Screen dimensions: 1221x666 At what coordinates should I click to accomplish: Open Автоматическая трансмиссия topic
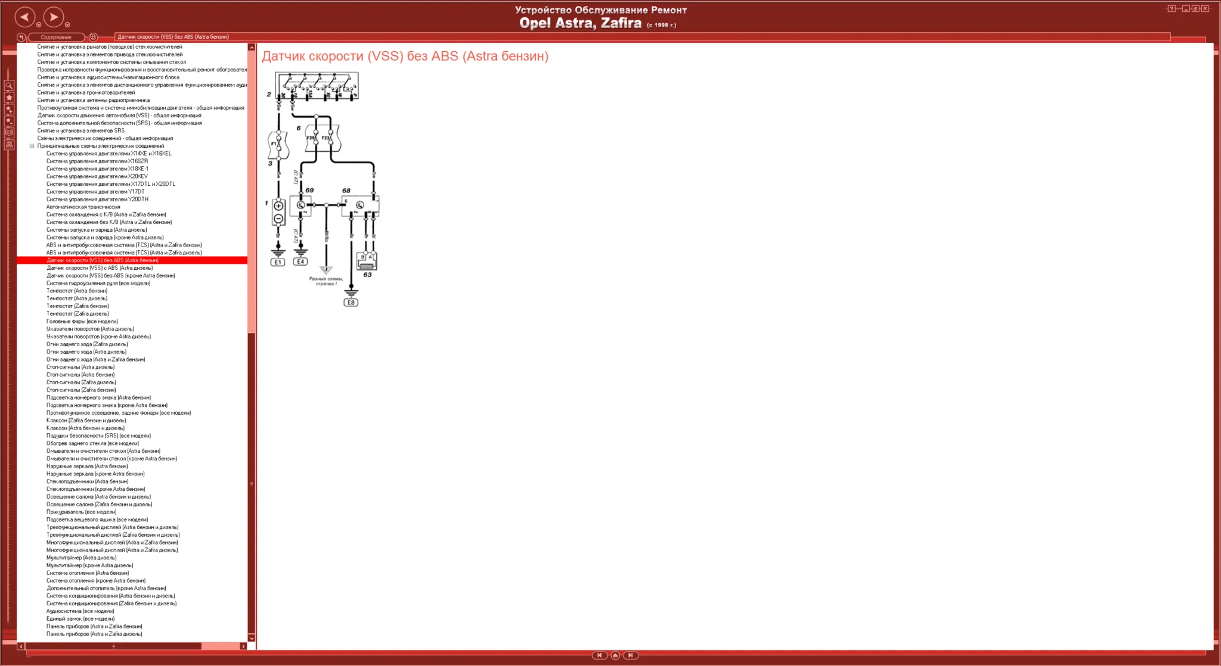click(x=83, y=207)
